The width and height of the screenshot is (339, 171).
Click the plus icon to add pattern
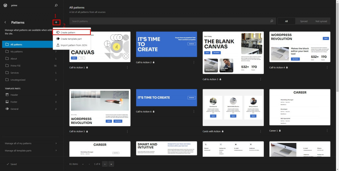pyautogui.click(x=56, y=22)
